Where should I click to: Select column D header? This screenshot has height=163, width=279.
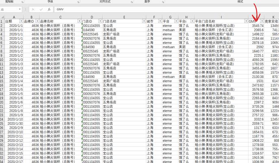92,17
